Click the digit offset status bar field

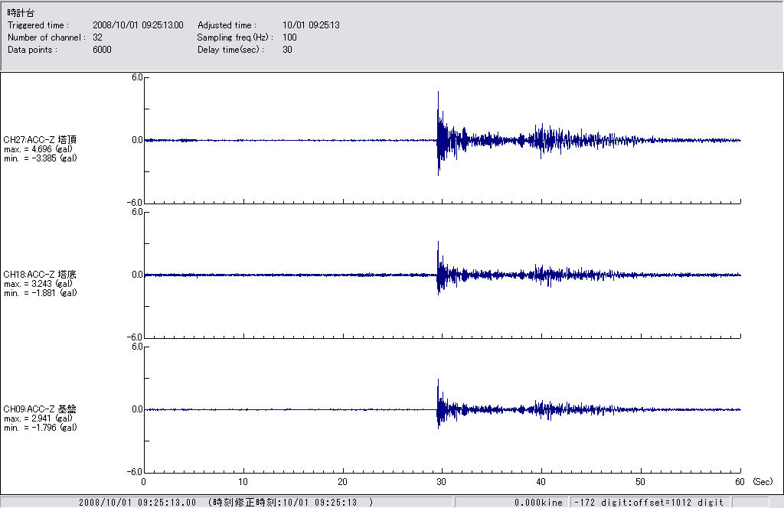point(648,503)
